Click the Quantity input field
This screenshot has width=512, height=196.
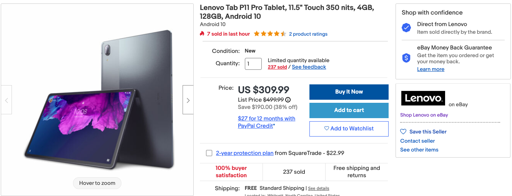click(x=253, y=64)
